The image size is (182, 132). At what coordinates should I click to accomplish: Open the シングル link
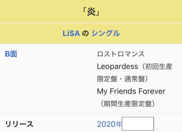click(x=106, y=33)
